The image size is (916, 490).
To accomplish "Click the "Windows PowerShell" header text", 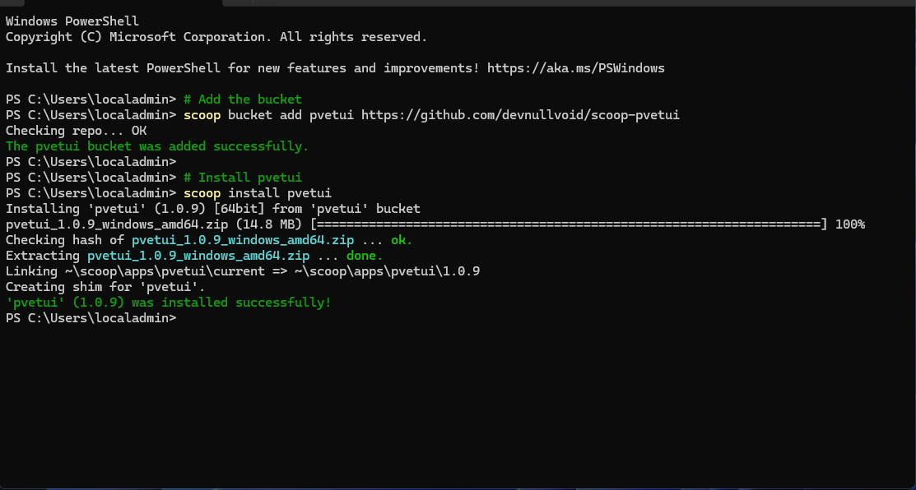I will point(72,21).
